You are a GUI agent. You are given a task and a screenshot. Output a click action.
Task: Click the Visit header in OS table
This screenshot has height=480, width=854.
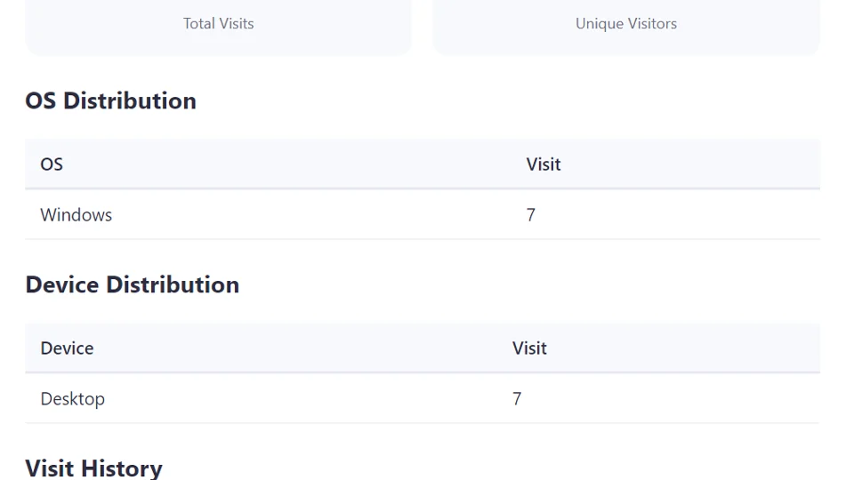tap(544, 164)
